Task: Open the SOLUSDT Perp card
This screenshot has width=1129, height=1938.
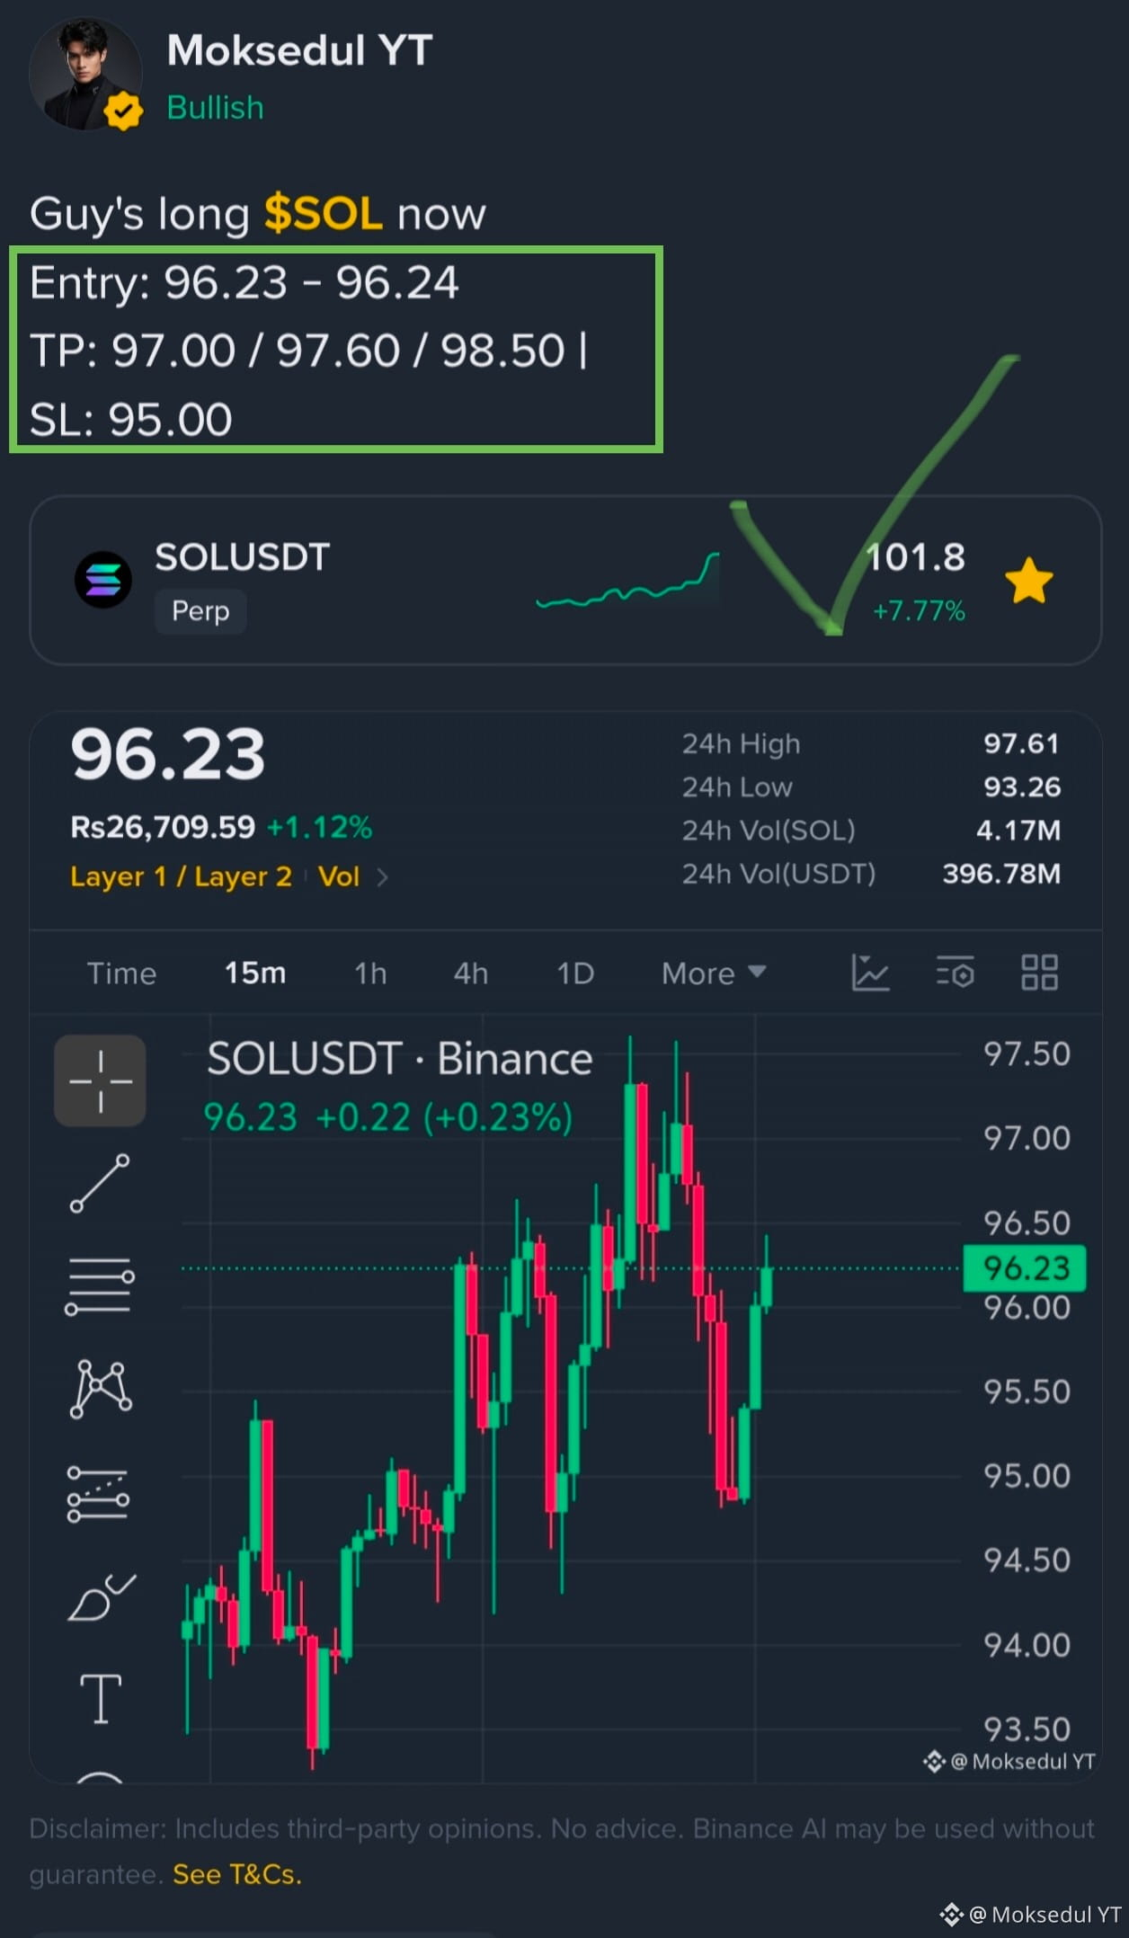Action: [x=565, y=581]
